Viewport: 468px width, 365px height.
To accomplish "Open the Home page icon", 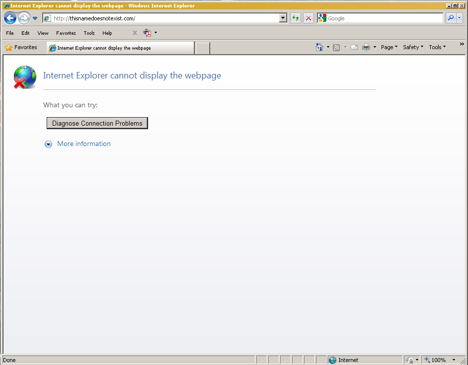I will pyautogui.click(x=319, y=47).
